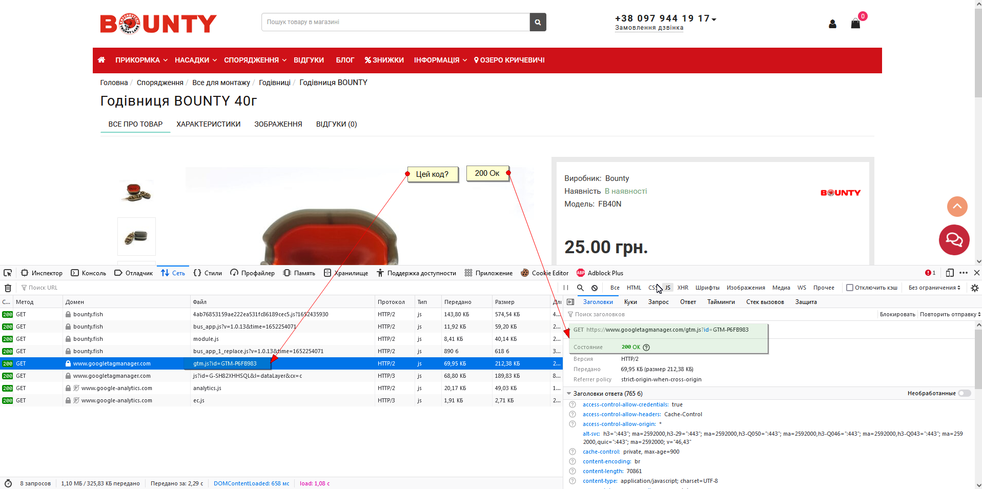Click the Годівниці breadcrumb link
Viewport: 982px width, 489px height.
[274, 83]
